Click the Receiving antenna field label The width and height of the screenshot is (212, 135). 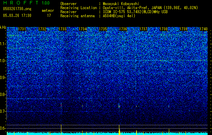[78, 16]
